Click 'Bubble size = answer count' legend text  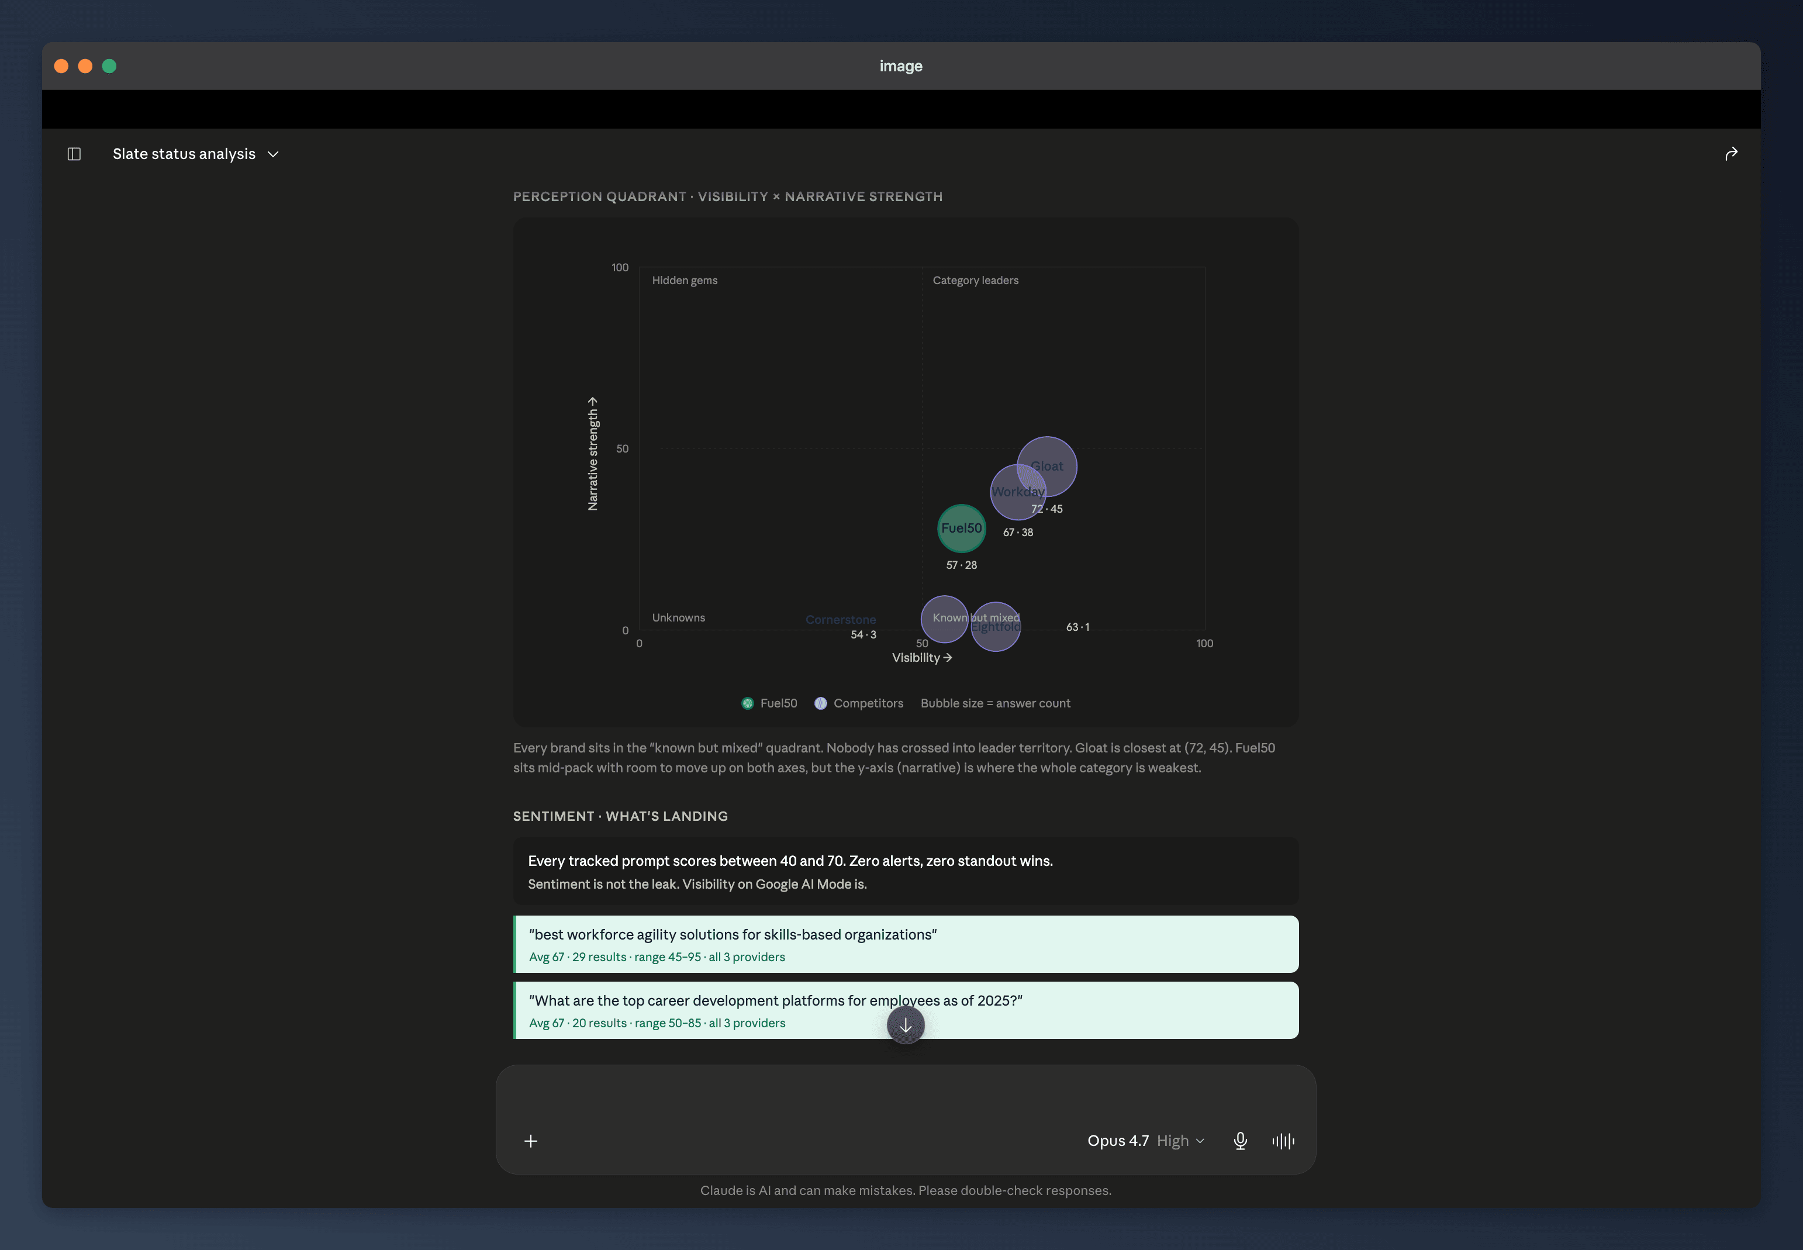click(x=994, y=703)
